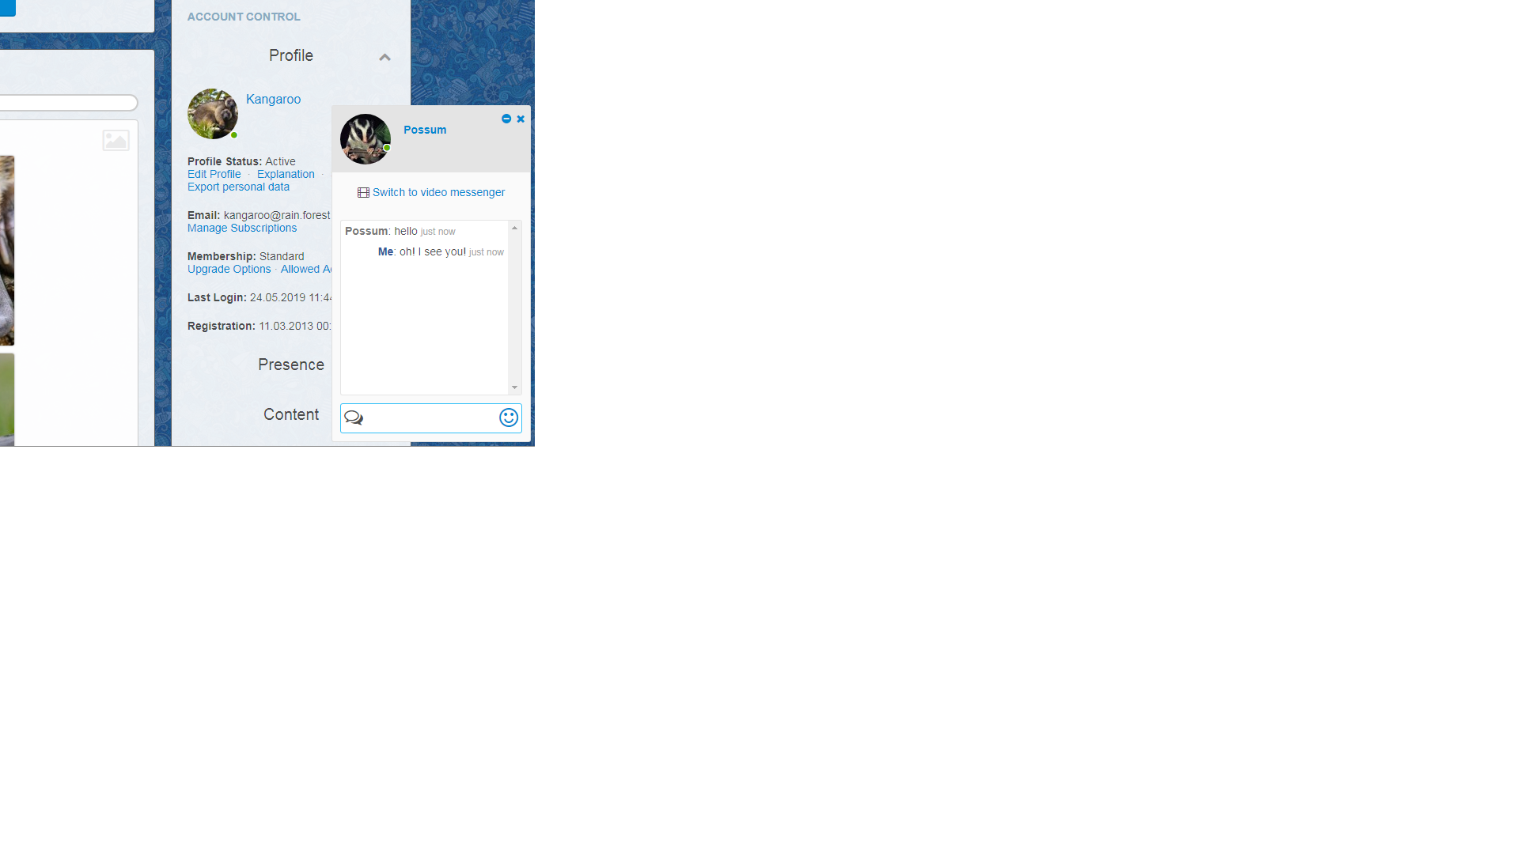Click the film strip video icon
The width and height of the screenshot is (1519, 854).
click(x=363, y=193)
